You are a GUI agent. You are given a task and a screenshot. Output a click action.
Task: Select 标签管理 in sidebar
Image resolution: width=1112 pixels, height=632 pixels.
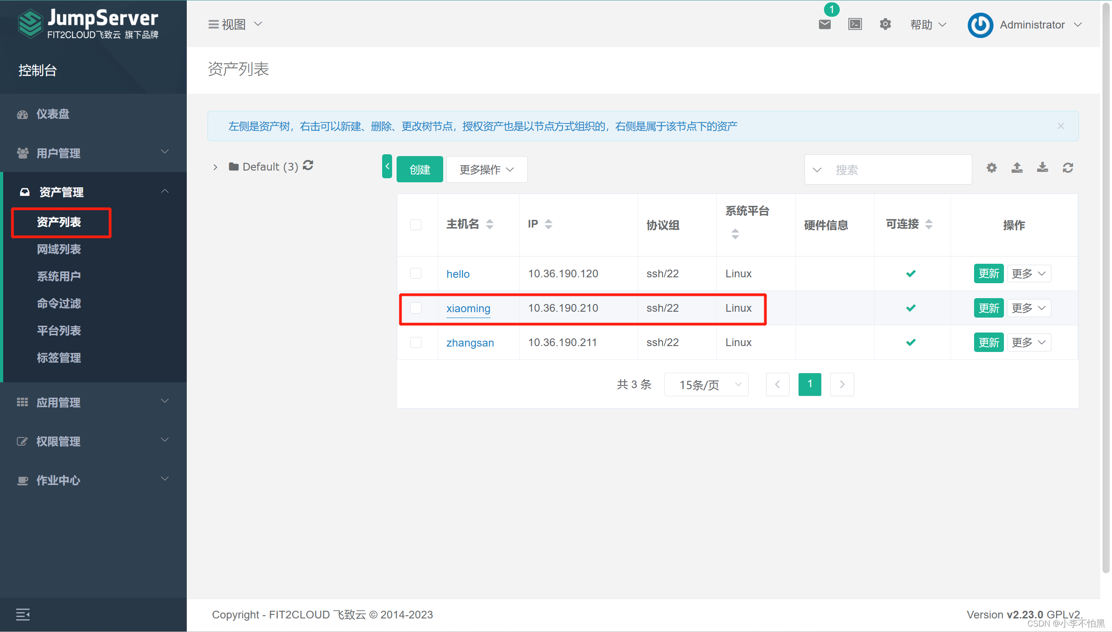click(x=59, y=358)
